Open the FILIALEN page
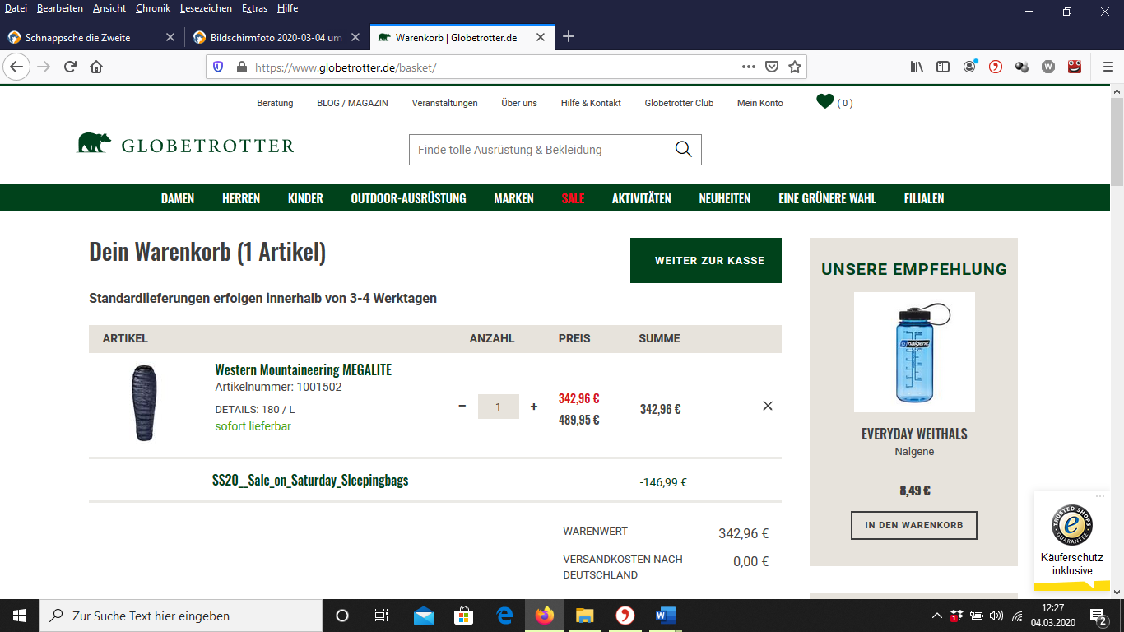The width and height of the screenshot is (1124, 632). [924, 198]
